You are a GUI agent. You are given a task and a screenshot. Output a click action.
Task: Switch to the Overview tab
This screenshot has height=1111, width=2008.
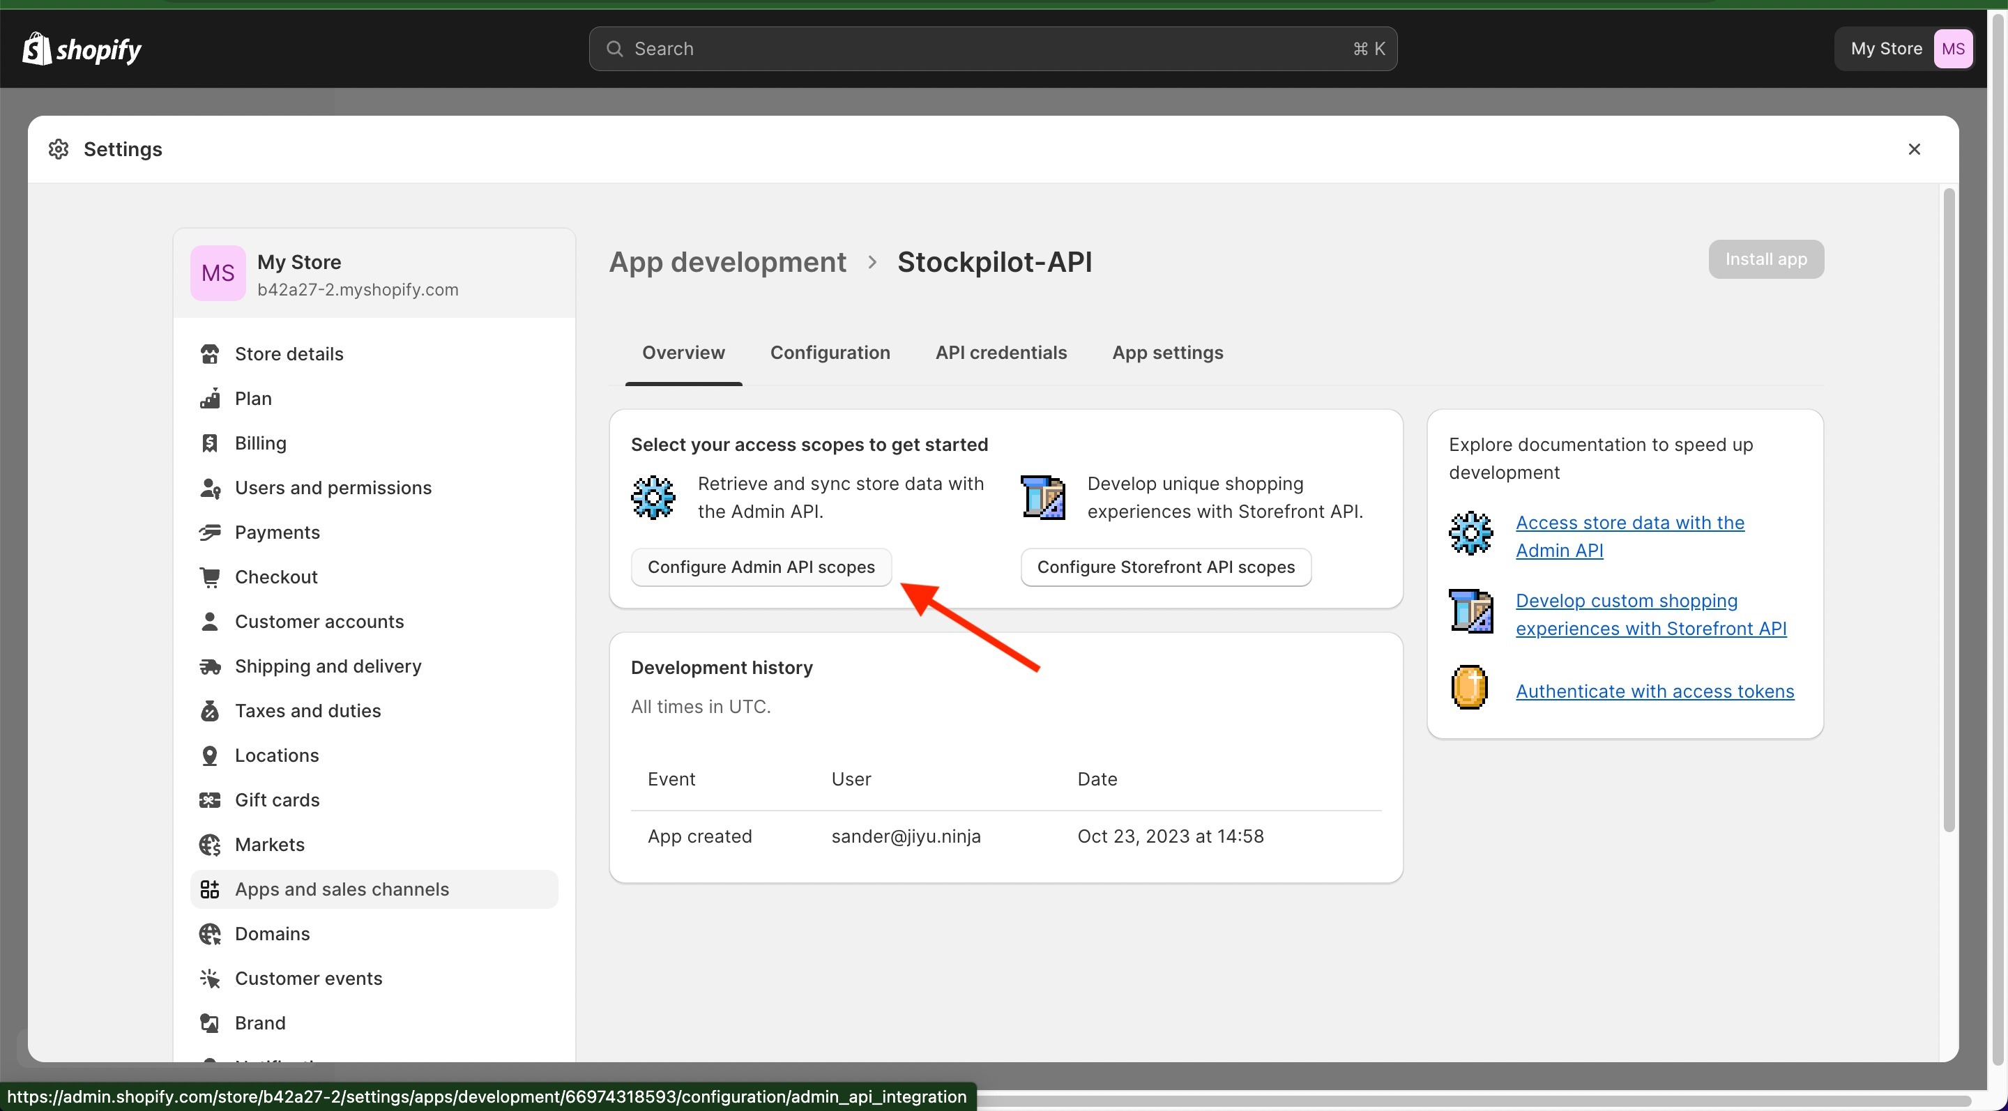pos(683,353)
